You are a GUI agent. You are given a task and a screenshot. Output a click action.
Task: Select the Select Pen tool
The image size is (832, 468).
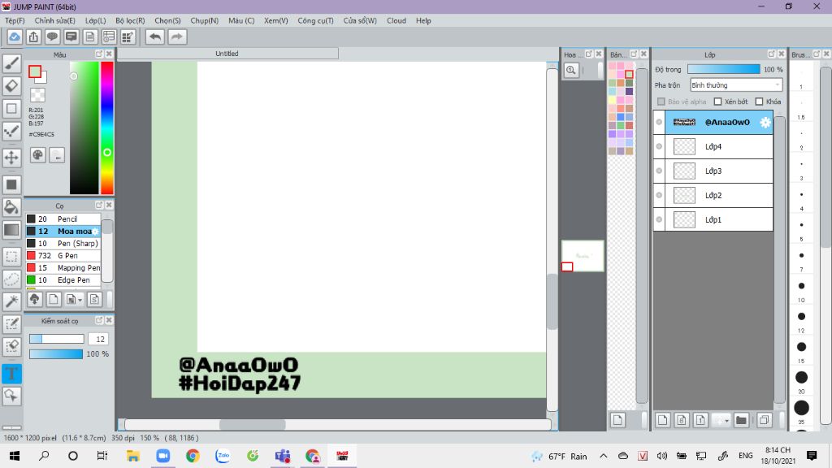(11, 324)
